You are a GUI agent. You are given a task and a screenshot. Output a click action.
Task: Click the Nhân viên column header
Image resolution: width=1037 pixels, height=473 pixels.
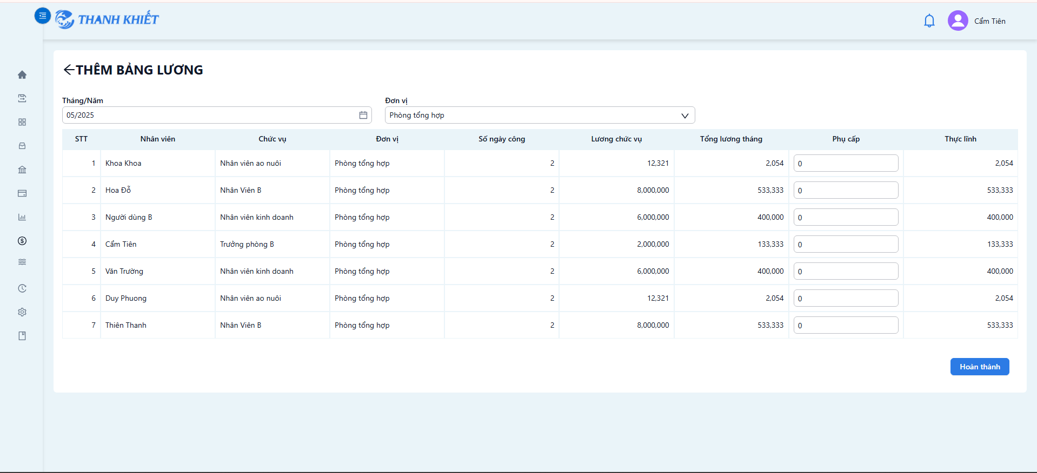click(x=158, y=139)
